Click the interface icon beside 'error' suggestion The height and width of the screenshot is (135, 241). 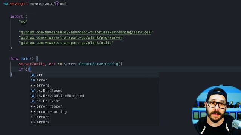tap(33, 80)
